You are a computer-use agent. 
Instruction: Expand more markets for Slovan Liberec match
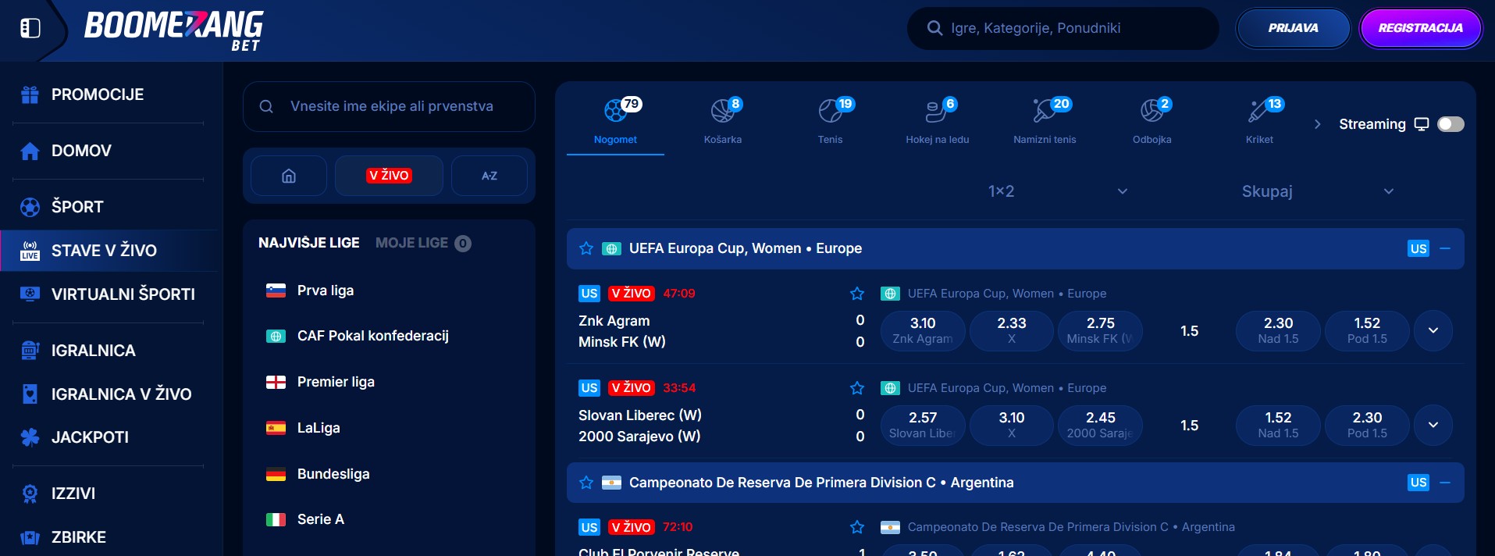point(1433,425)
